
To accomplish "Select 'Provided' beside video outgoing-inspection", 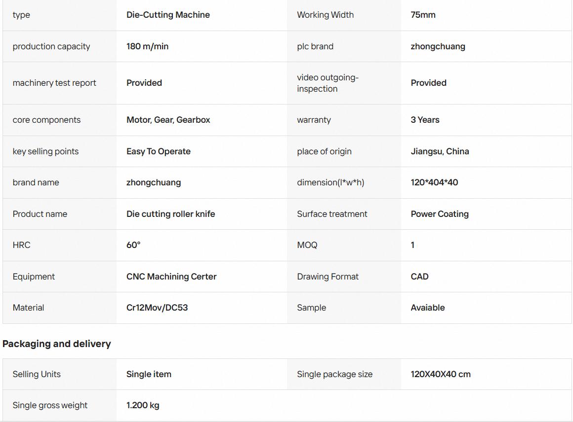I will [x=428, y=83].
